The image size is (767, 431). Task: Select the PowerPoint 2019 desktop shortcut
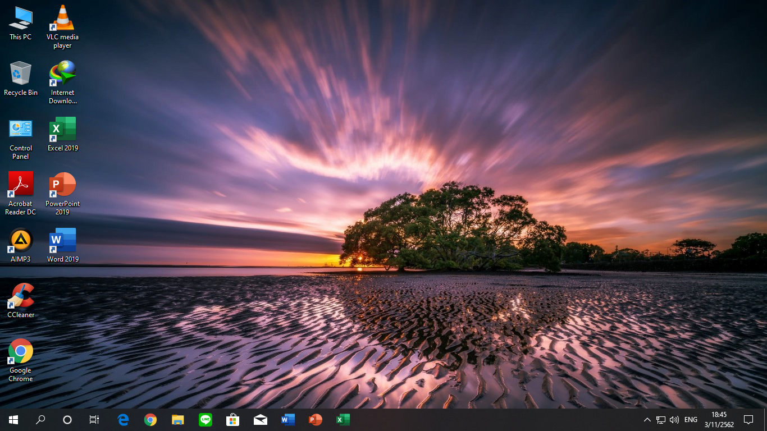click(x=62, y=194)
